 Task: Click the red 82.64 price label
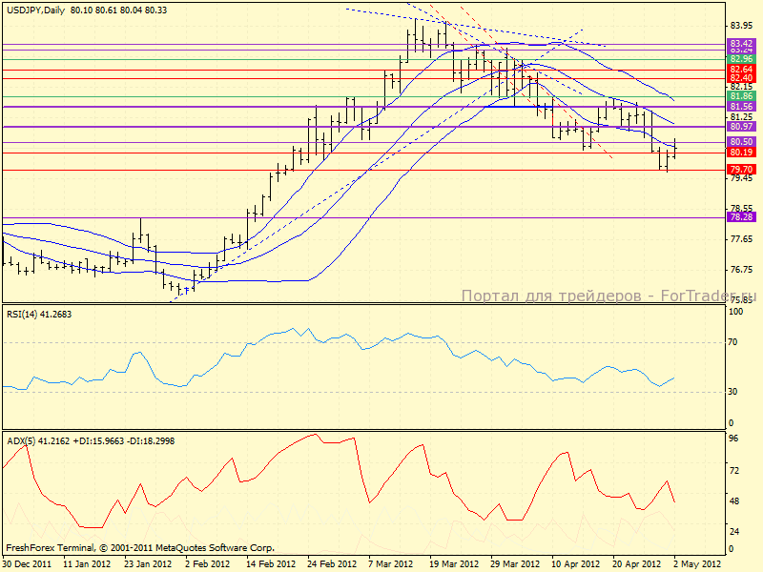pos(741,70)
